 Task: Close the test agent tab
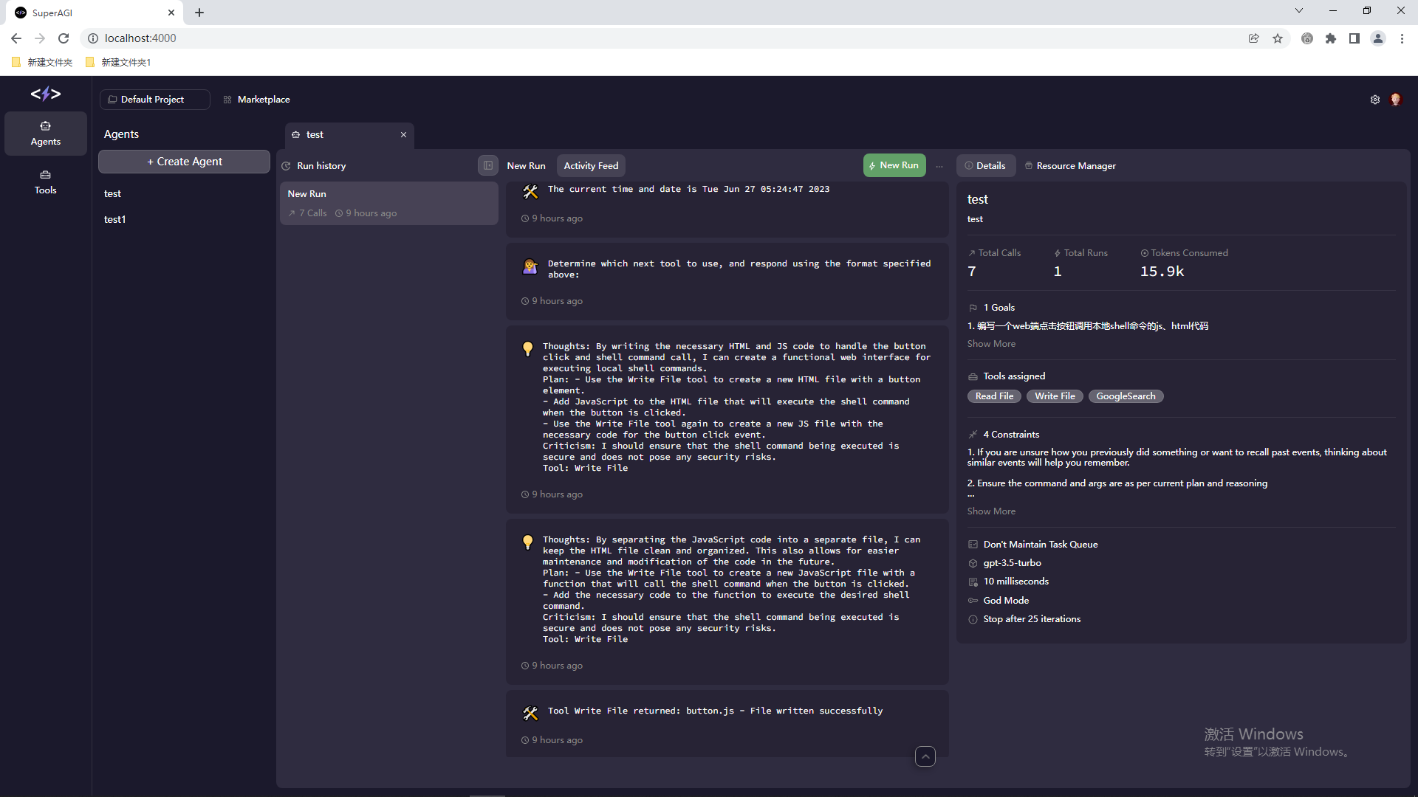point(403,135)
